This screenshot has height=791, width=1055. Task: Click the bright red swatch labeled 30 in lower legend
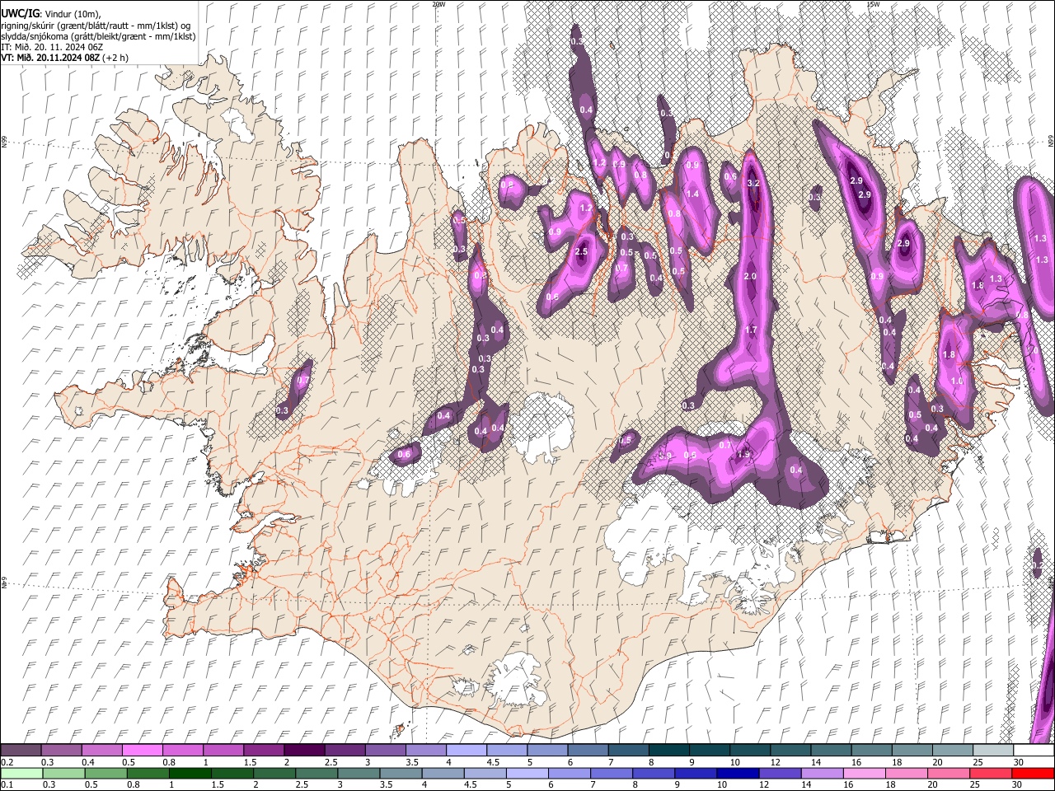[1033, 774]
